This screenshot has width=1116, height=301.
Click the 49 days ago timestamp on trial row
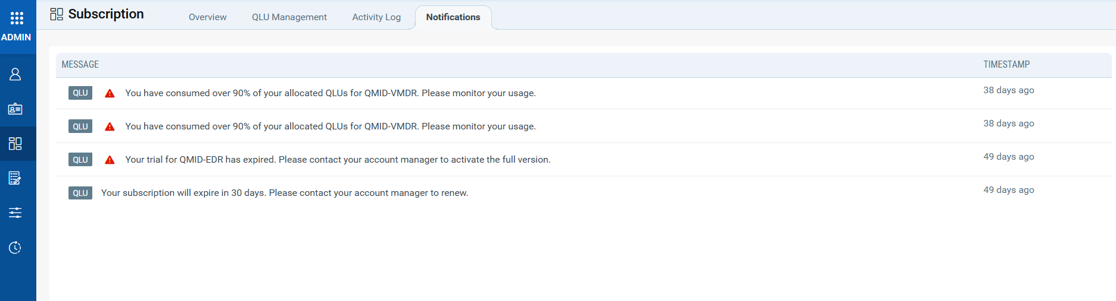coord(1008,157)
